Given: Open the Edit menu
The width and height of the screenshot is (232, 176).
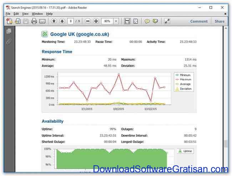Looking at the screenshot, I should [x=16, y=14].
